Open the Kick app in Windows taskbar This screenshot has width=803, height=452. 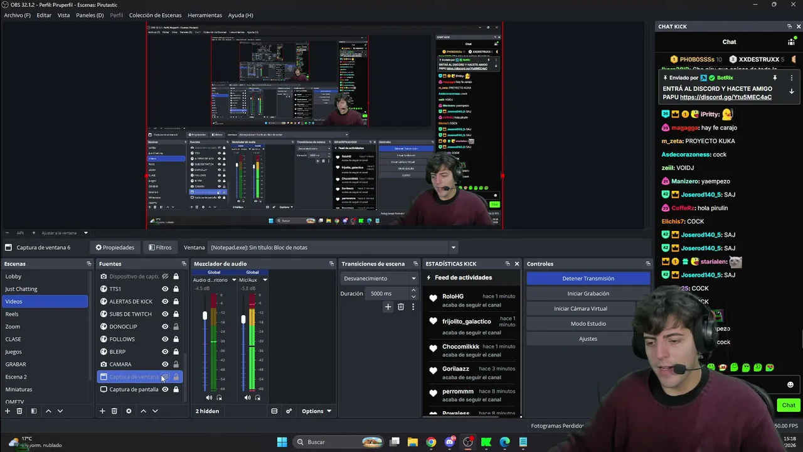point(486,442)
